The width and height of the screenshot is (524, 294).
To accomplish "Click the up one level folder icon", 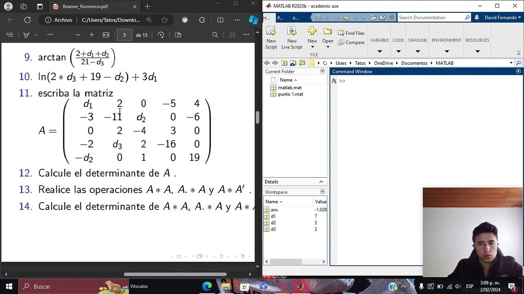I will [x=284, y=63].
